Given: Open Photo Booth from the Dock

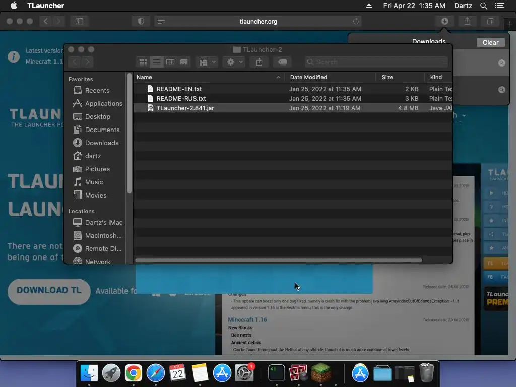Looking at the screenshot, I should point(298,373).
